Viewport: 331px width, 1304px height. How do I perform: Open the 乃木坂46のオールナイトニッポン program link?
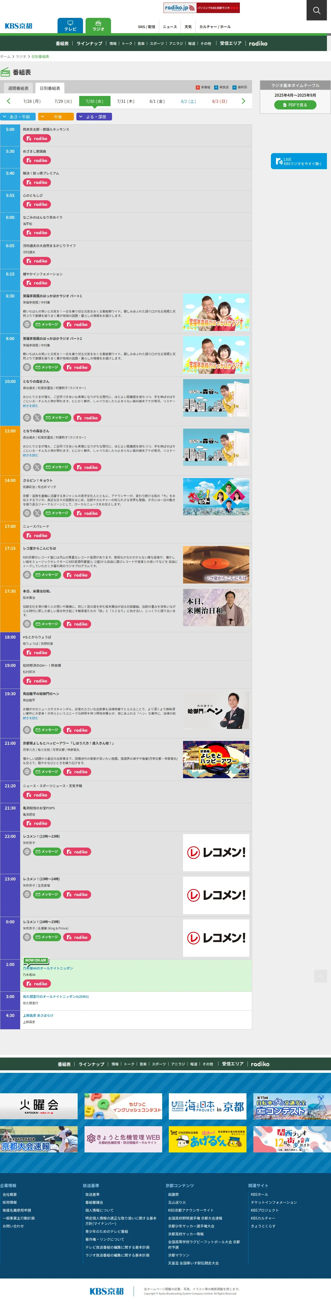click(48, 968)
